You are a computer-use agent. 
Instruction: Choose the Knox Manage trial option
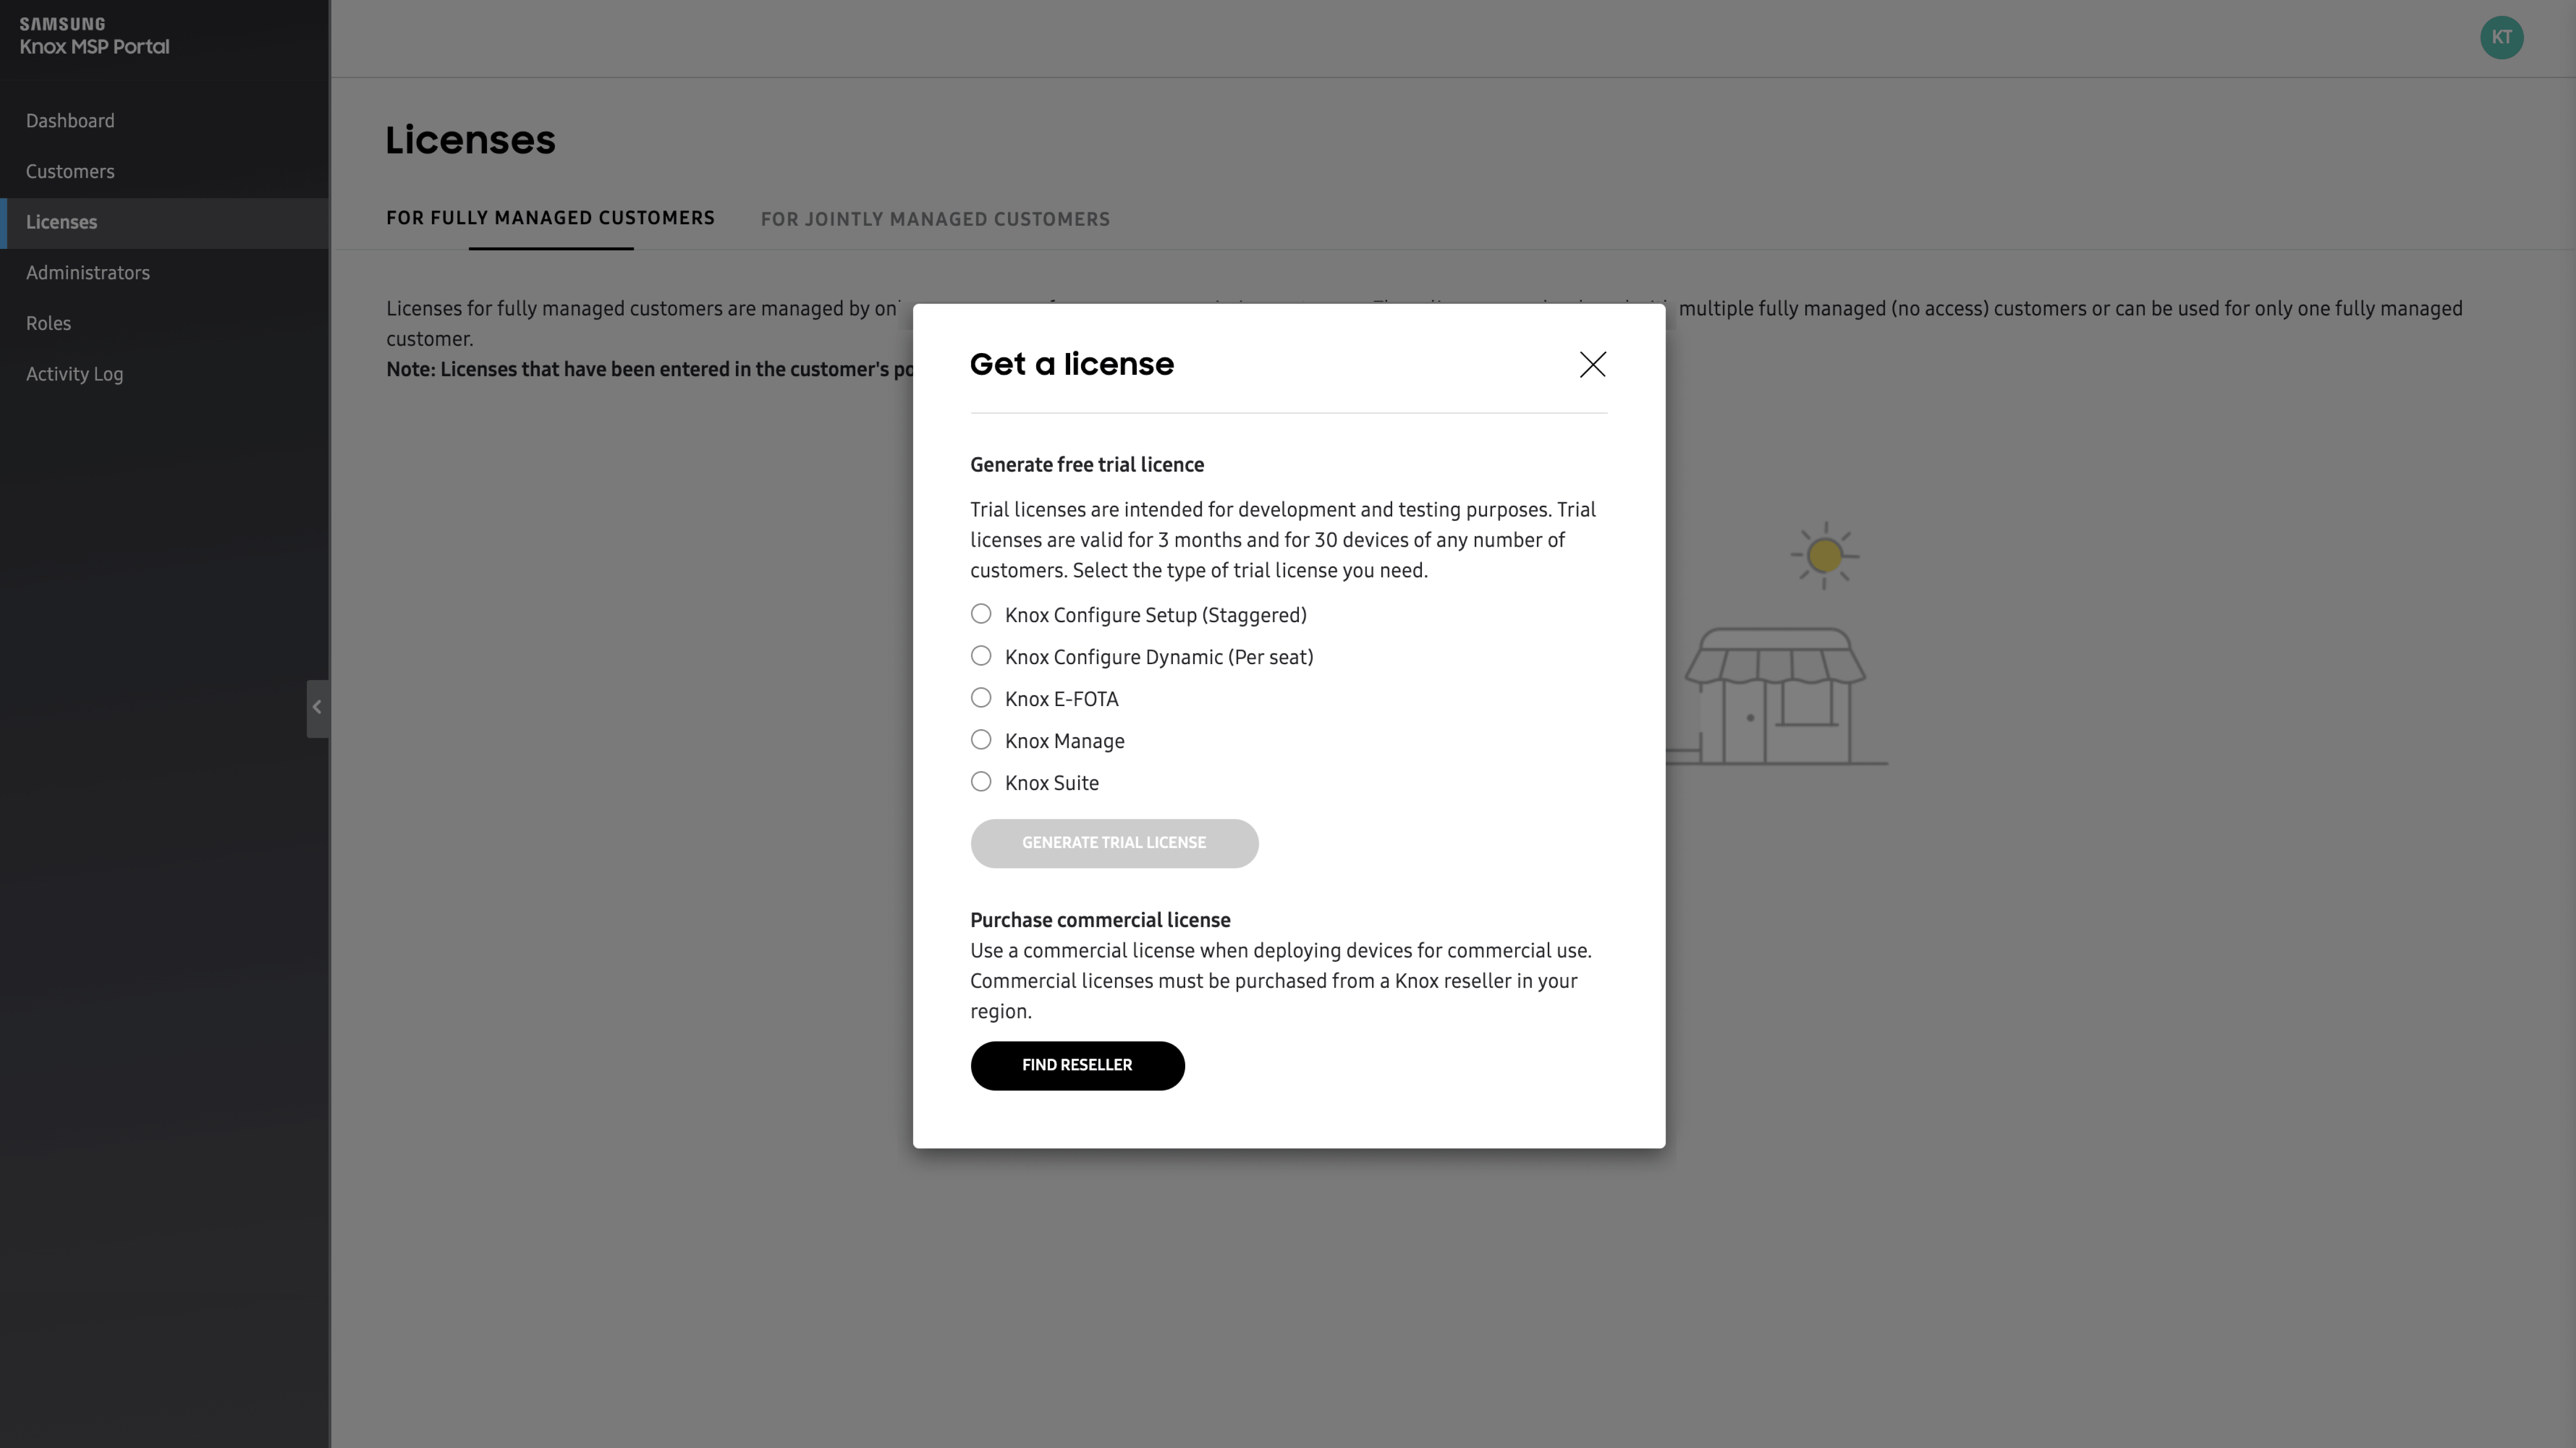coord(981,740)
